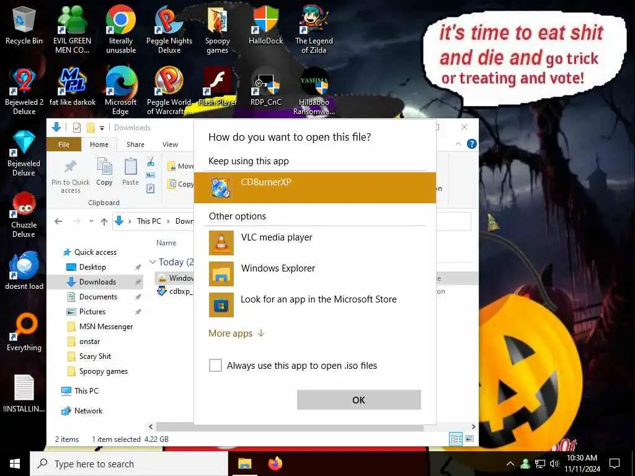Open Peggle Nights Deluxe shortcut
This screenshot has width=635, height=476.
pyautogui.click(x=169, y=30)
